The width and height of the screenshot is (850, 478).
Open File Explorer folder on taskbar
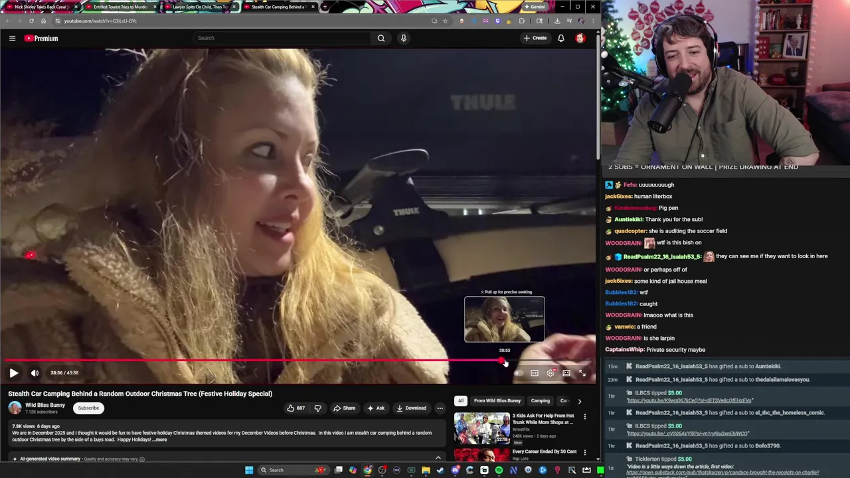(426, 470)
